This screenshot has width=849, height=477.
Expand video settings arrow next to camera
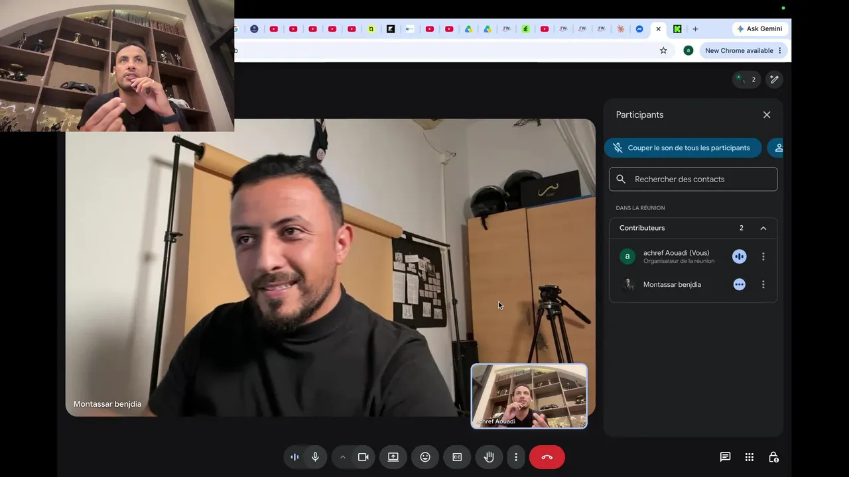click(x=342, y=457)
